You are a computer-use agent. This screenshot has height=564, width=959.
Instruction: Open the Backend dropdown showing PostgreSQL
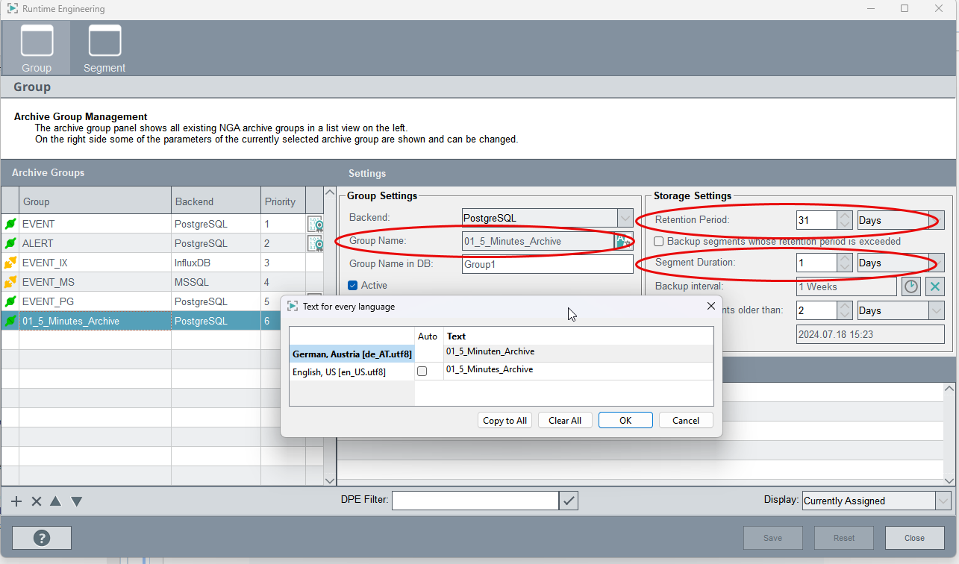pyautogui.click(x=625, y=218)
